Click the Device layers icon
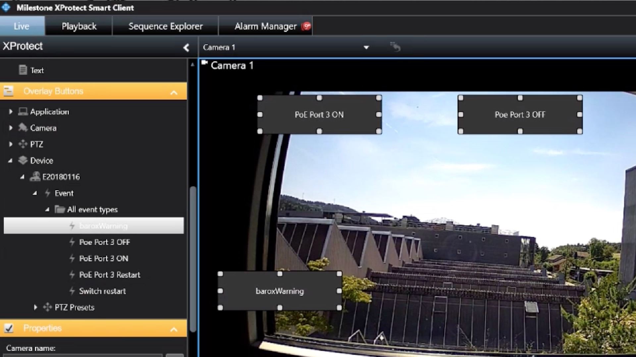This screenshot has height=357, width=636. (23, 160)
